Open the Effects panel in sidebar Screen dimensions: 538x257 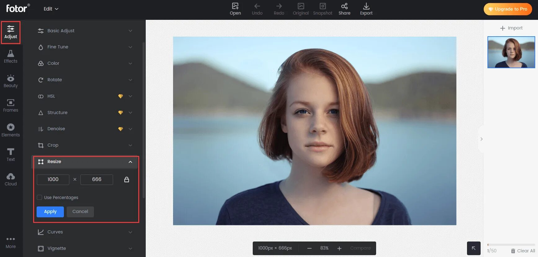(x=11, y=56)
